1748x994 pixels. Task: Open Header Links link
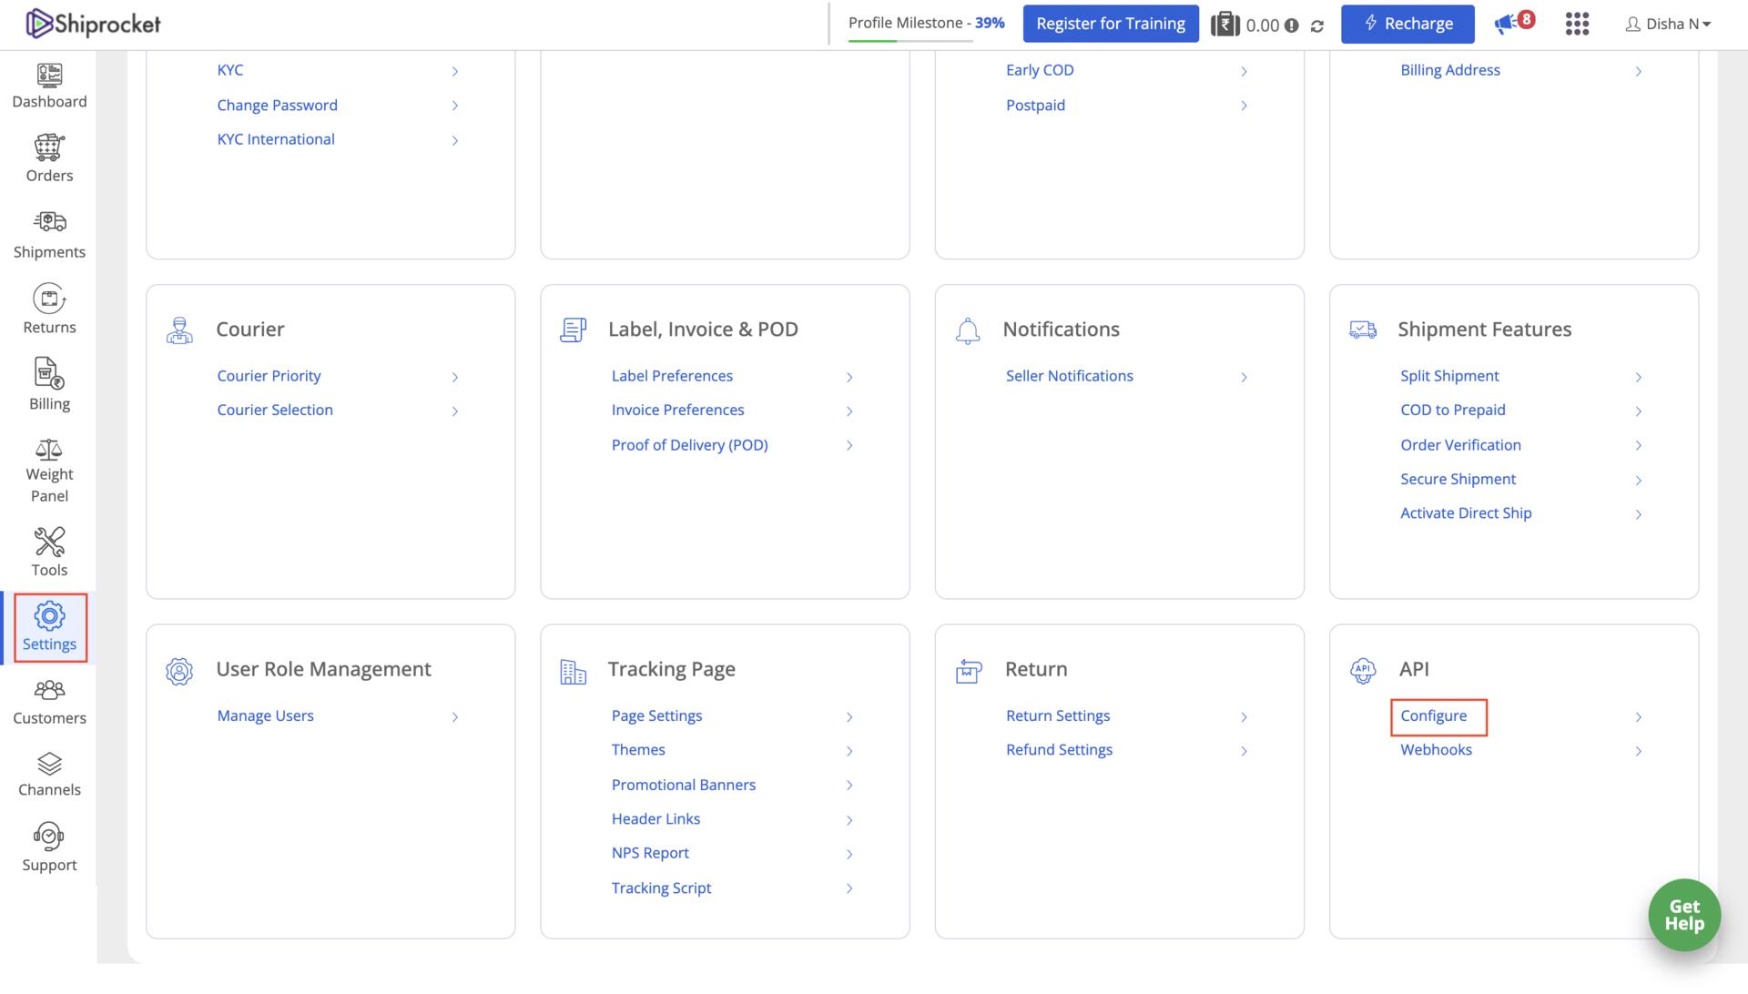[655, 819]
